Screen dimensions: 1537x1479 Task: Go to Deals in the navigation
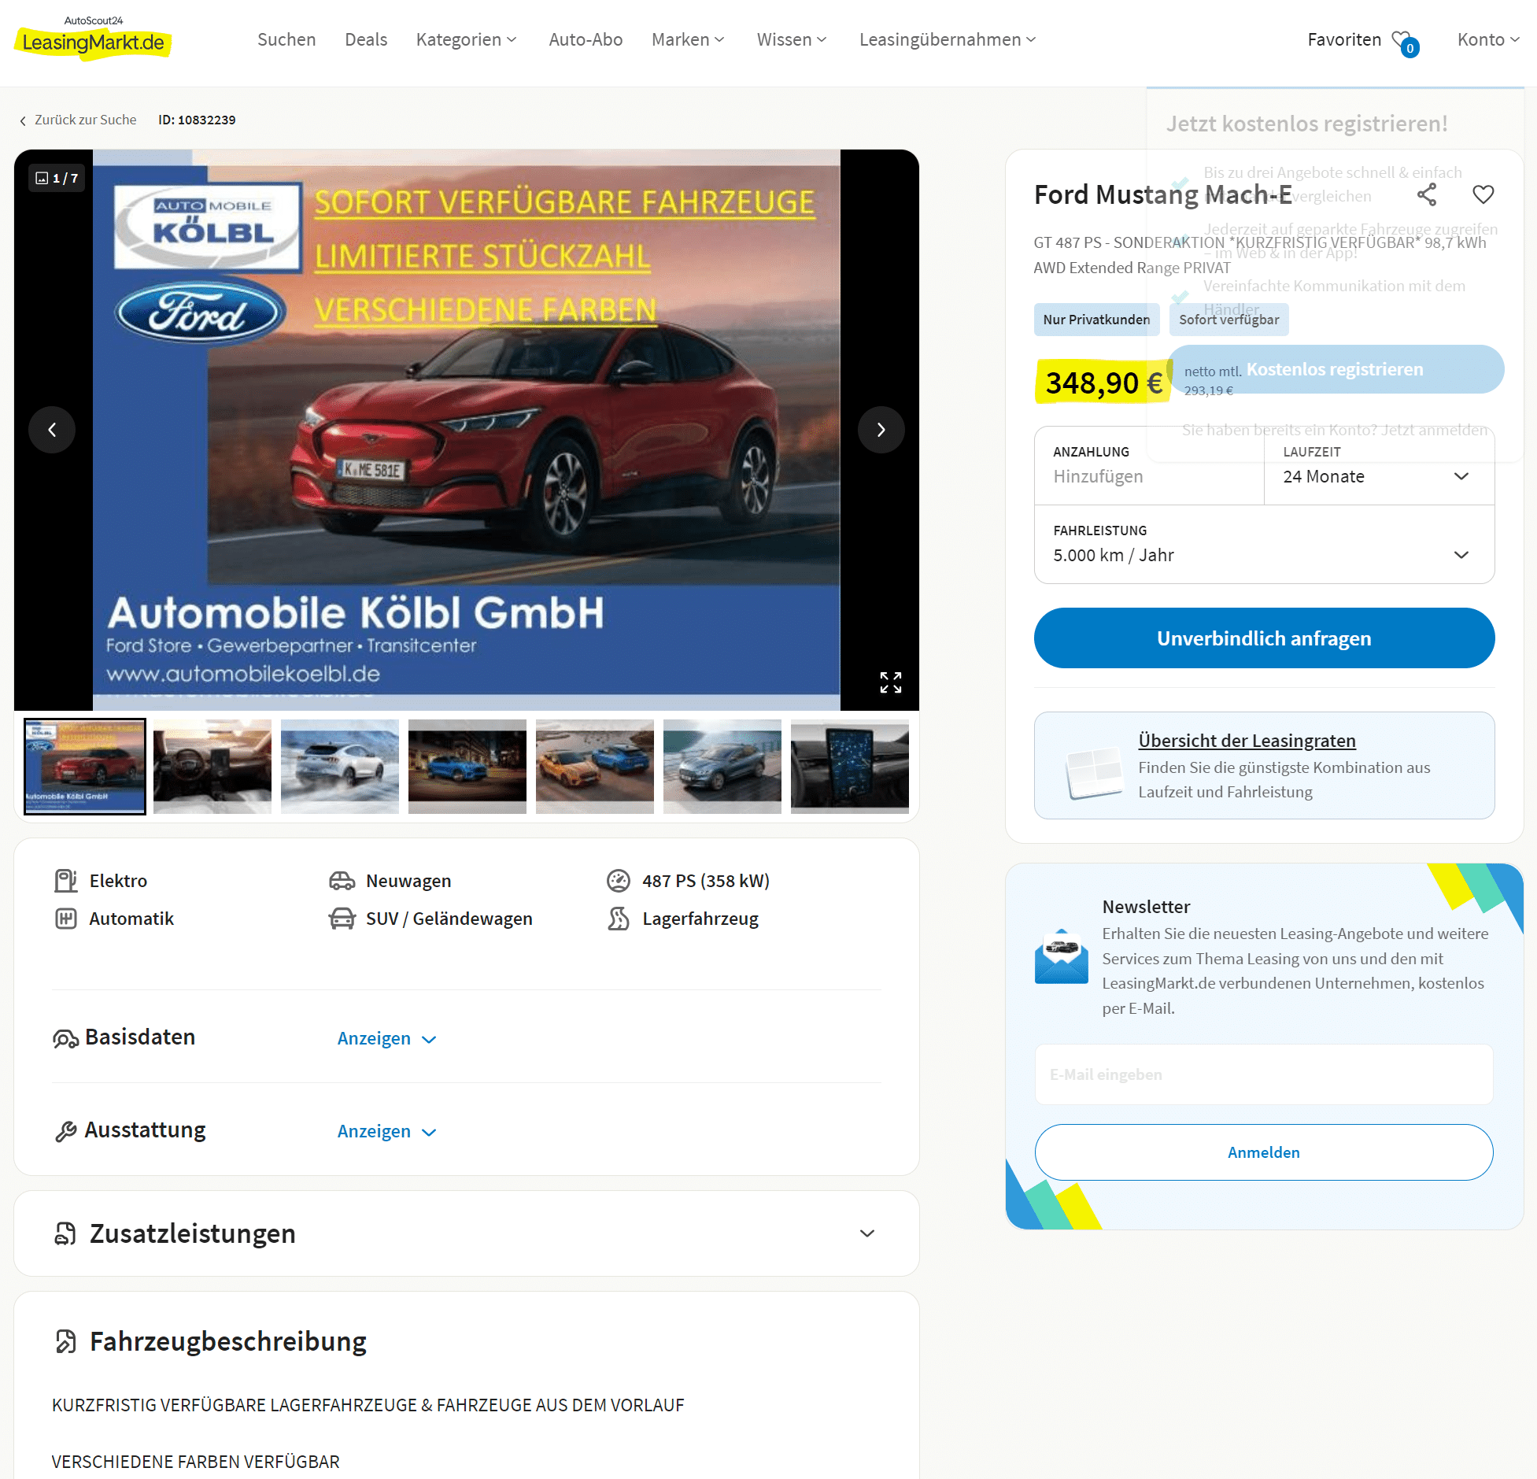[366, 39]
